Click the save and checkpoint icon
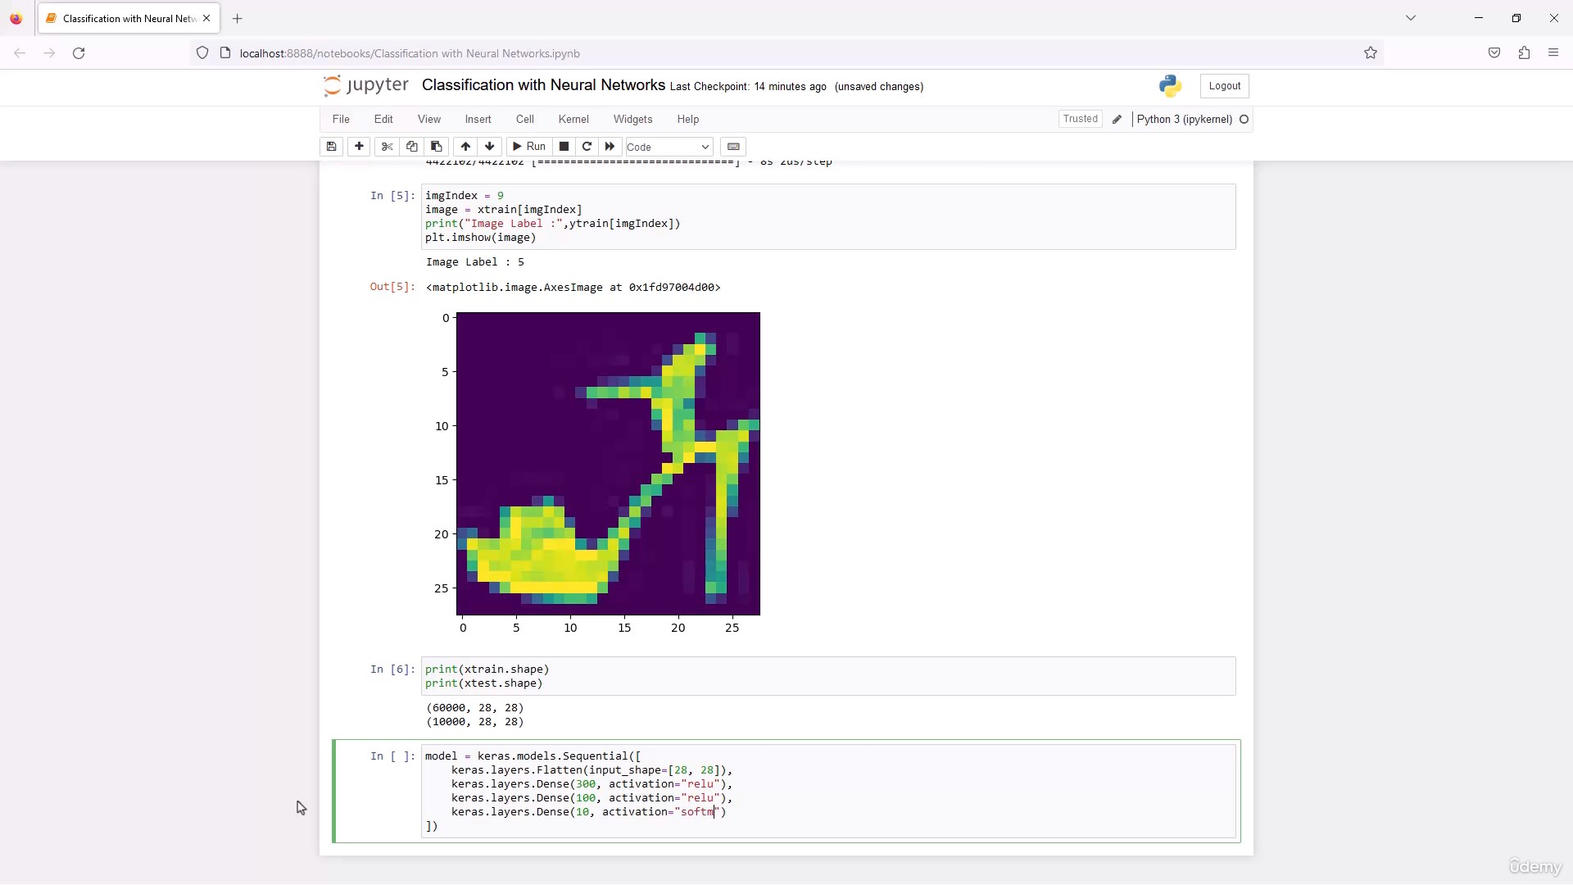This screenshot has height=885, width=1573. tap(331, 147)
